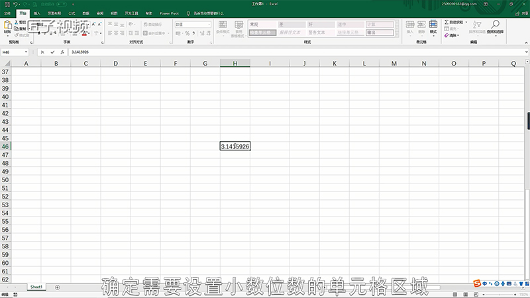Click the Increase Decimal icon
Image resolution: width=530 pixels, height=298 pixels.
coord(202,33)
